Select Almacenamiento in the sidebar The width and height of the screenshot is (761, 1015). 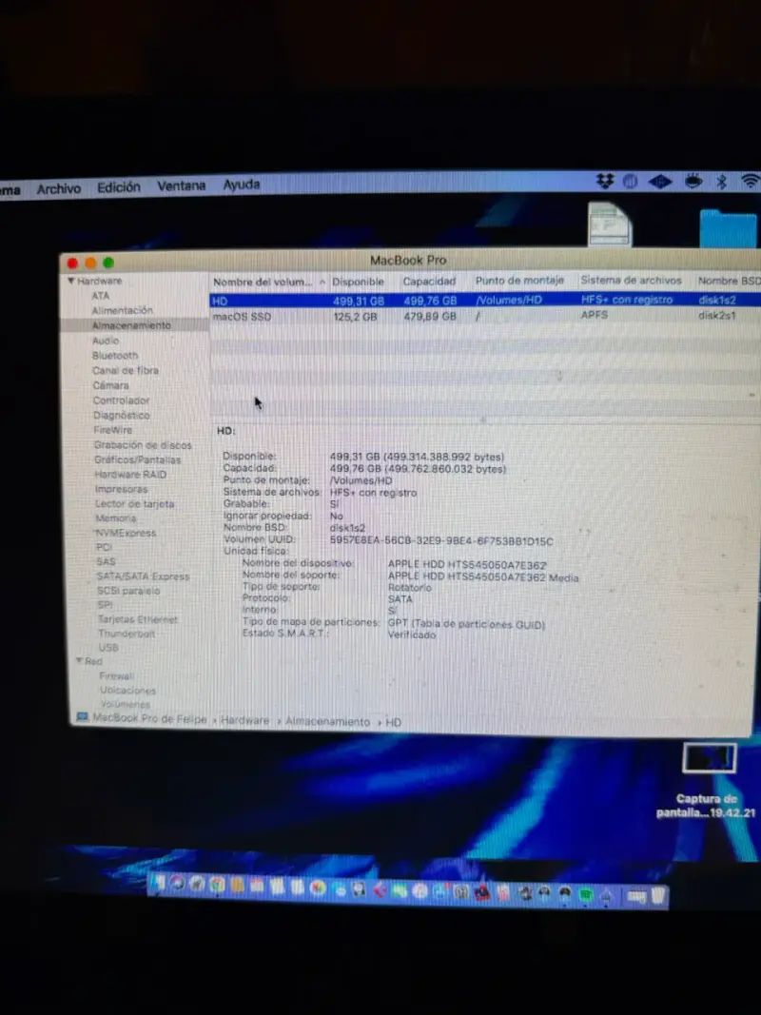click(x=131, y=325)
